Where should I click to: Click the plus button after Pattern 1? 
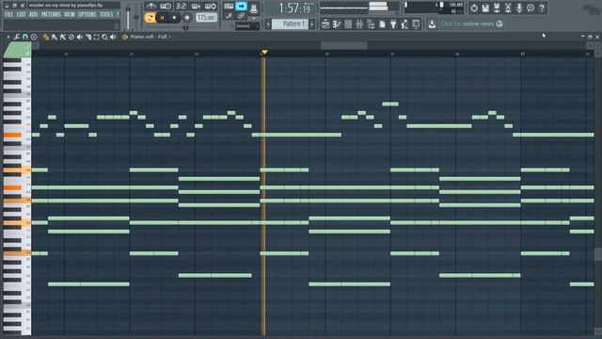(311, 24)
